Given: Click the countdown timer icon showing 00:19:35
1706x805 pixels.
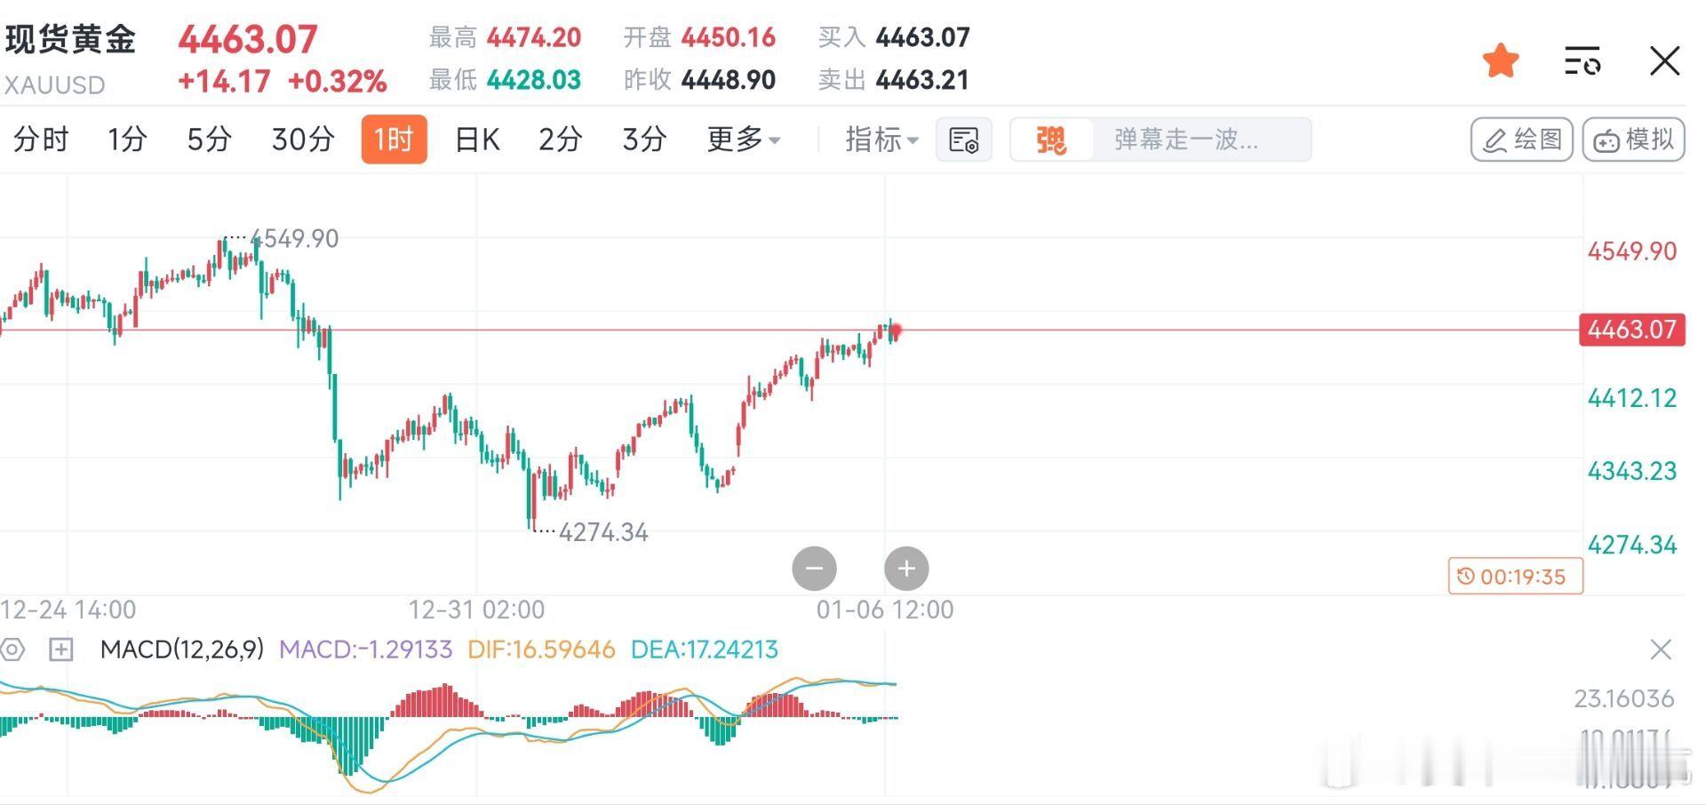Looking at the screenshot, I should (1515, 577).
